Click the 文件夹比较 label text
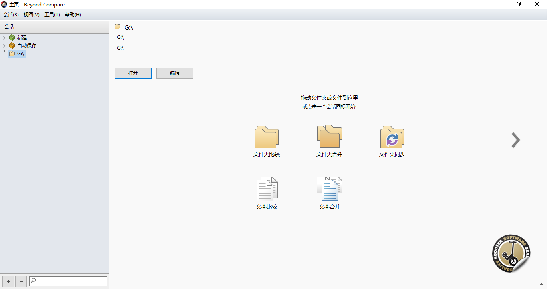This screenshot has height=289, width=547. click(x=267, y=154)
